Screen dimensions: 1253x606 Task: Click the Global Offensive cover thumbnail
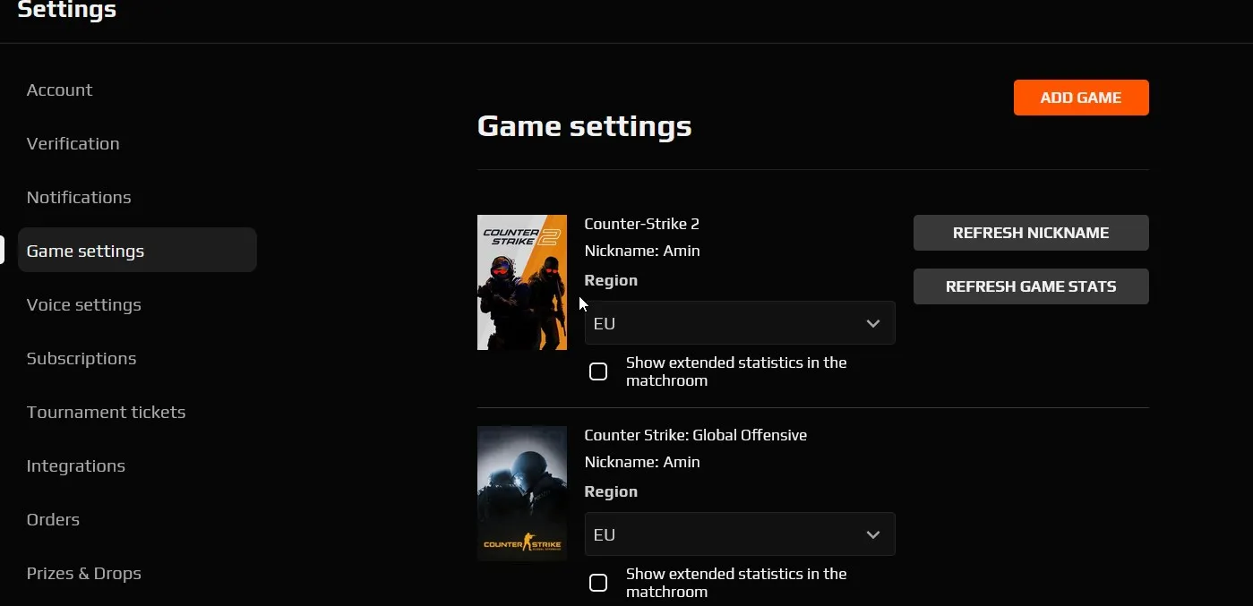(522, 493)
